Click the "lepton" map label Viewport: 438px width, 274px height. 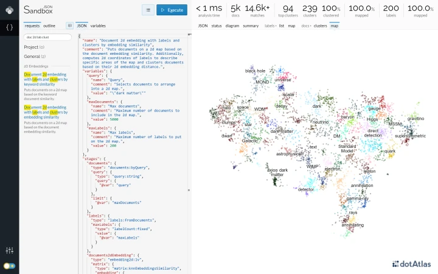click(x=370, y=171)
